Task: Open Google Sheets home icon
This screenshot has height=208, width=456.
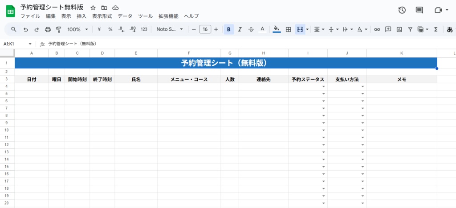Action: click(x=11, y=11)
